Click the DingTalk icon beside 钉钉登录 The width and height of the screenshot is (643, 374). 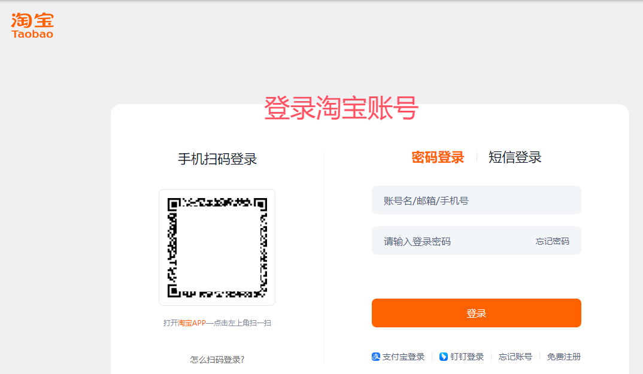[x=443, y=357]
